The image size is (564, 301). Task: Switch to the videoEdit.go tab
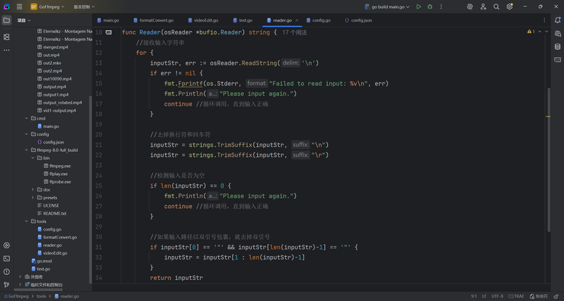coord(203,20)
